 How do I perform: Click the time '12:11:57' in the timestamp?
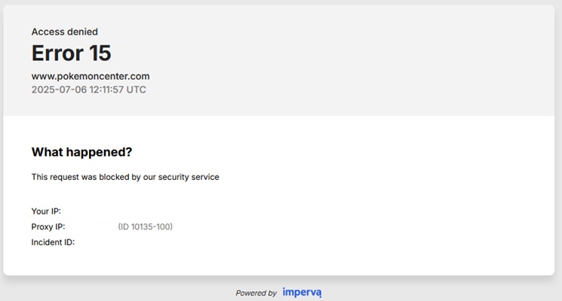[106, 89]
